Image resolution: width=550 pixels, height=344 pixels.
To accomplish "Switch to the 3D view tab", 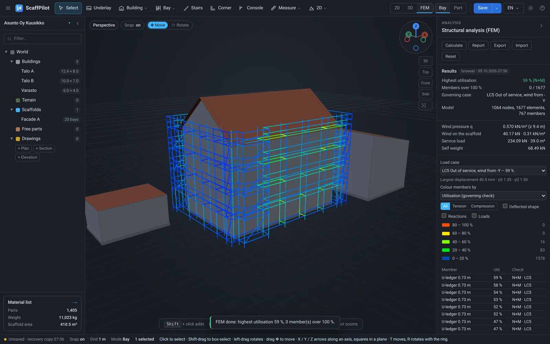I will coord(410,8).
